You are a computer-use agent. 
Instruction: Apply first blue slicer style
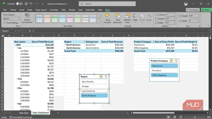pyautogui.click(x=40, y=19)
